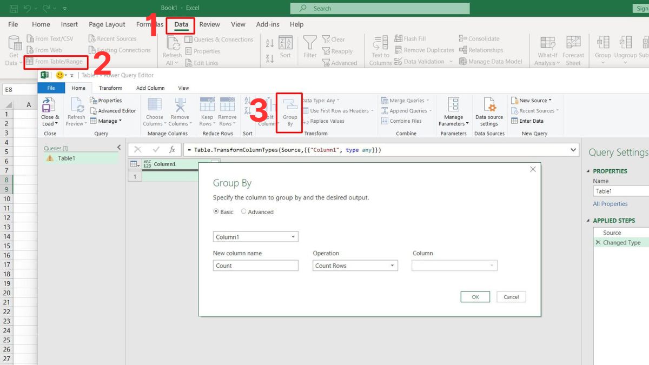Open the Column1 group-by dropdown
This screenshot has height=365, width=649.
pos(256,237)
